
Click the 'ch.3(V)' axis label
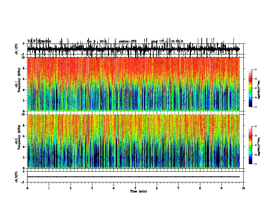(x=16, y=177)
